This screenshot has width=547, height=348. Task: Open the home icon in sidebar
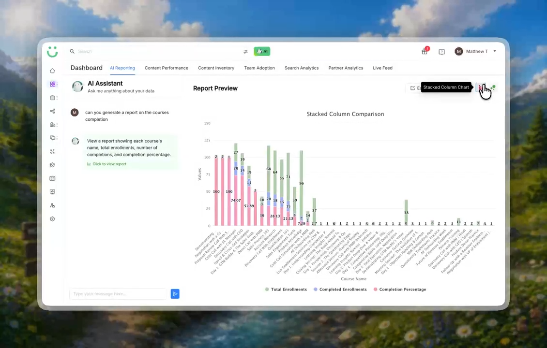[52, 71]
